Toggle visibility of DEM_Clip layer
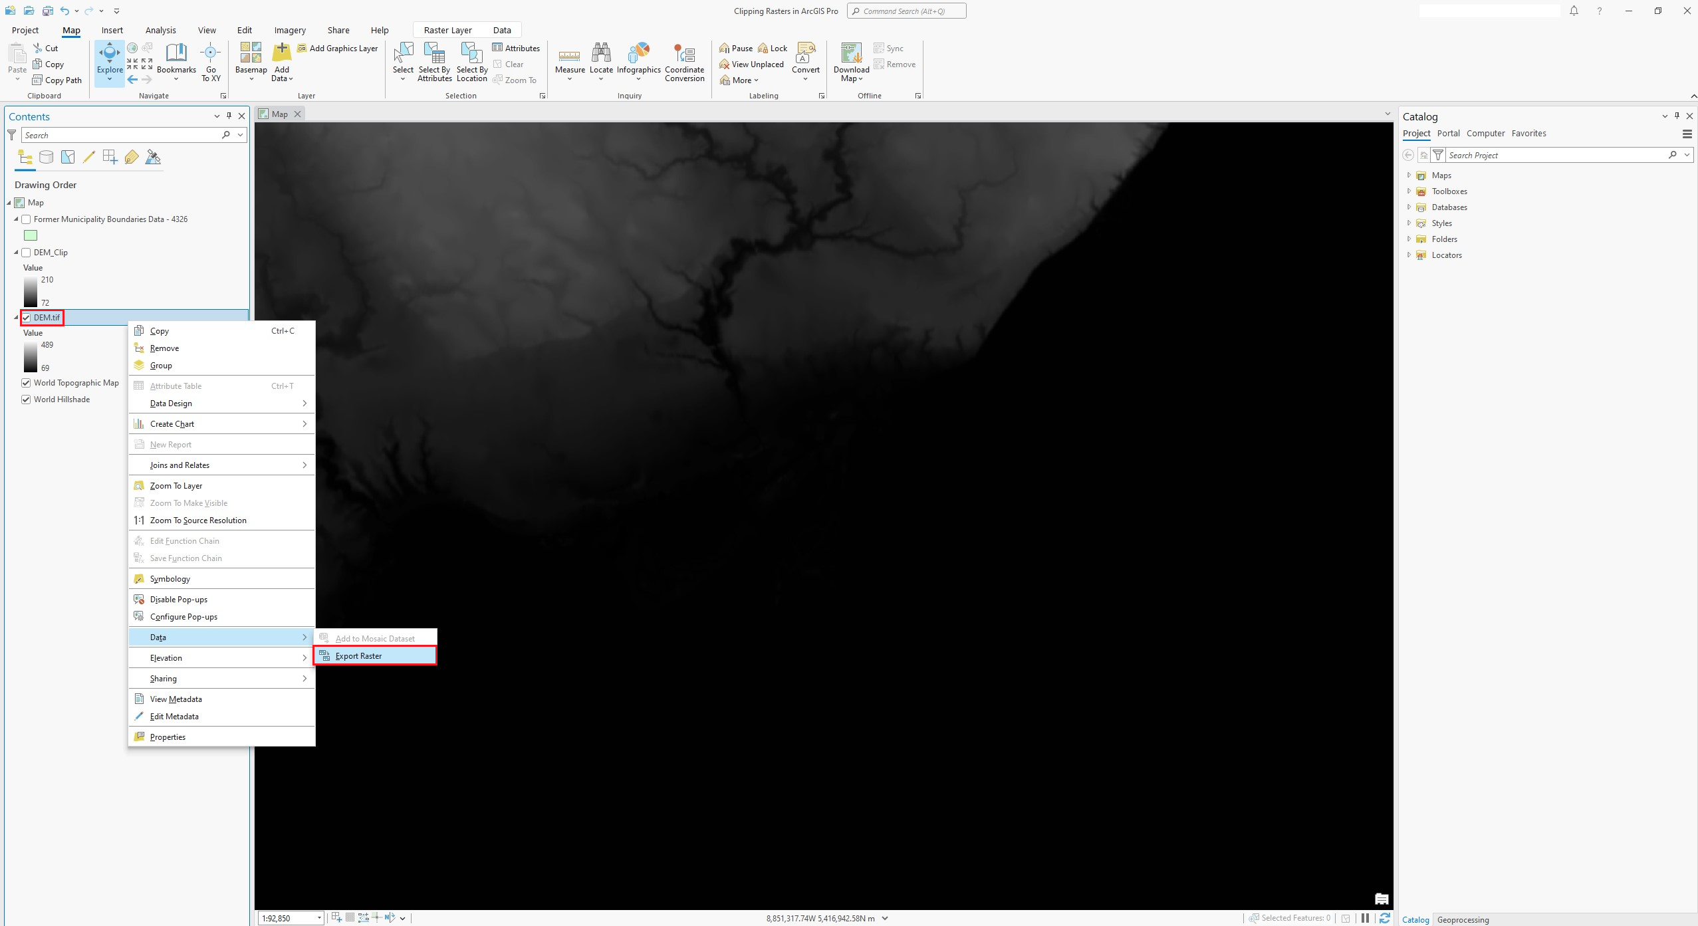 pyautogui.click(x=26, y=252)
